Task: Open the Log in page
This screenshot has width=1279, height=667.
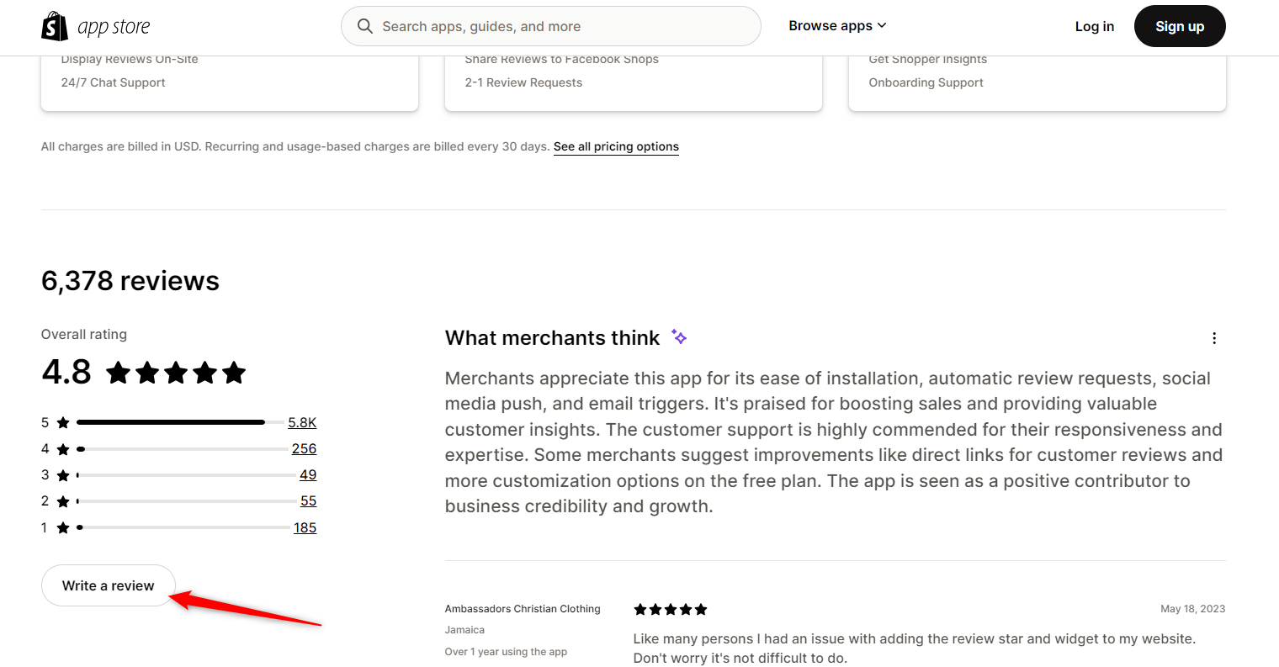Action: 1094,26
